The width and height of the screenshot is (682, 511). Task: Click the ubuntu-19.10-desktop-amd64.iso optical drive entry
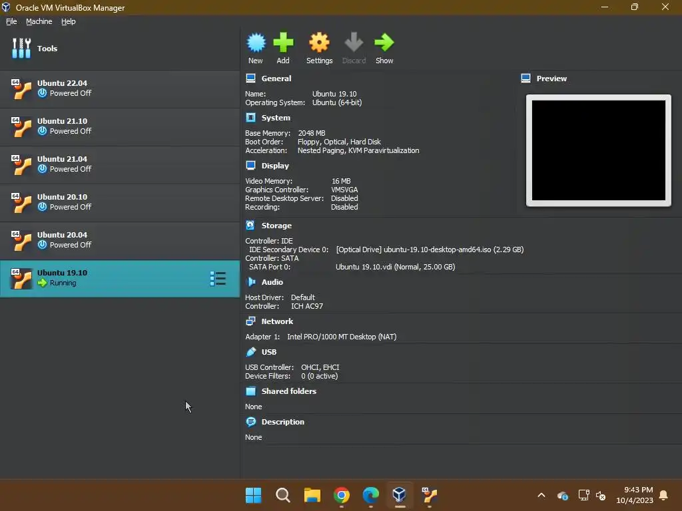coord(430,250)
